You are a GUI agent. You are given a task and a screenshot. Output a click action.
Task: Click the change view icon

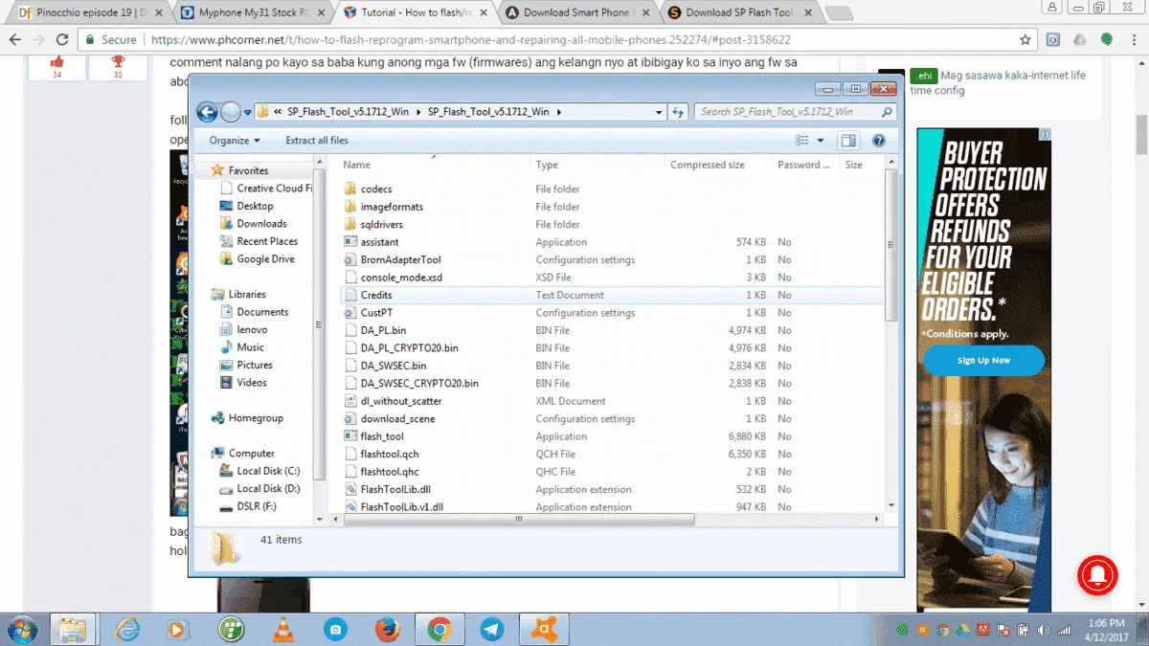pos(802,141)
